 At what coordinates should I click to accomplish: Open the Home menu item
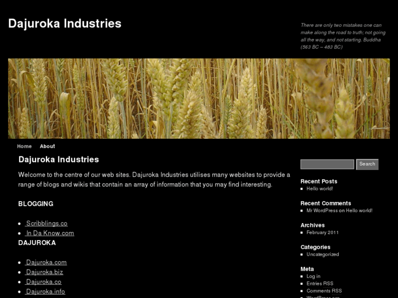(x=25, y=147)
